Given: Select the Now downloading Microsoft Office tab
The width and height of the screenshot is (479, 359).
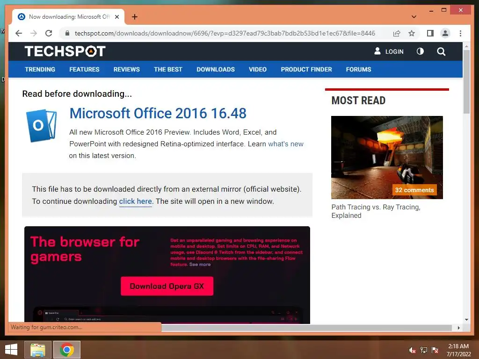Looking at the screenshot, I should 69,17.
